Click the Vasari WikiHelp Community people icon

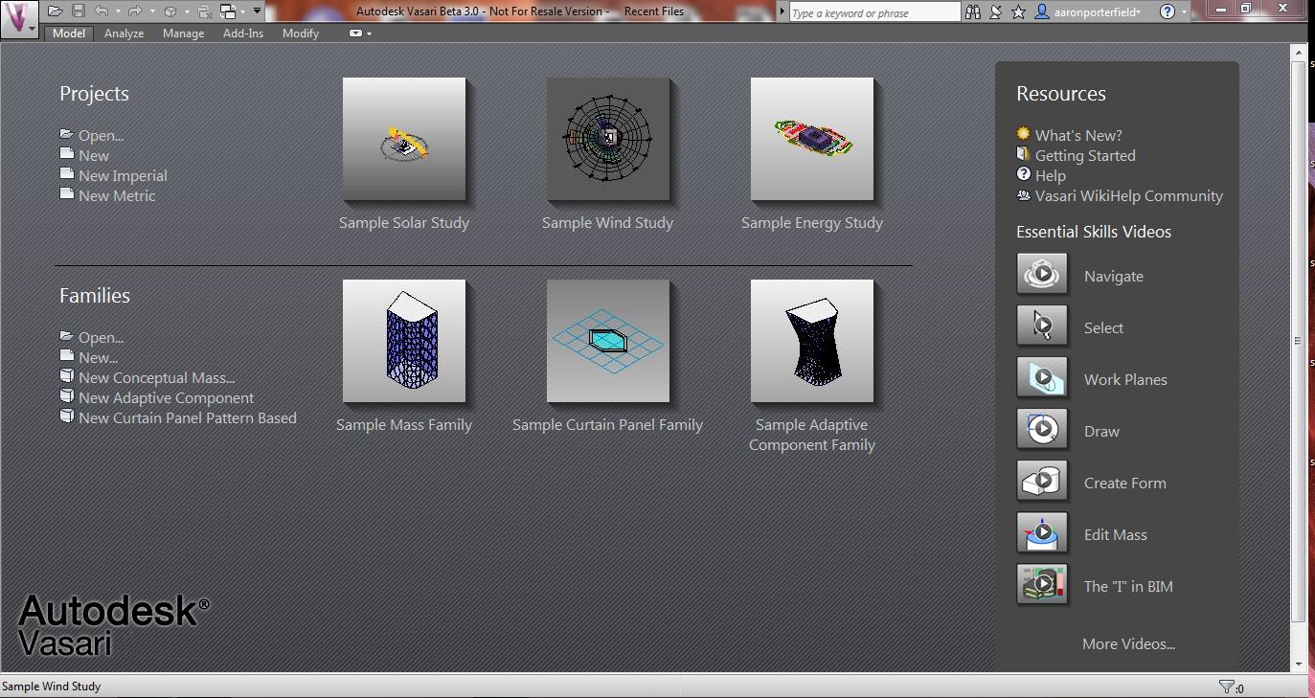1024,194
